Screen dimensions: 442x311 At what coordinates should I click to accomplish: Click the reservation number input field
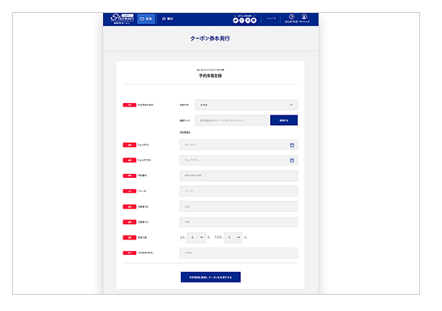pyautogui.click(x=238, y=176)
